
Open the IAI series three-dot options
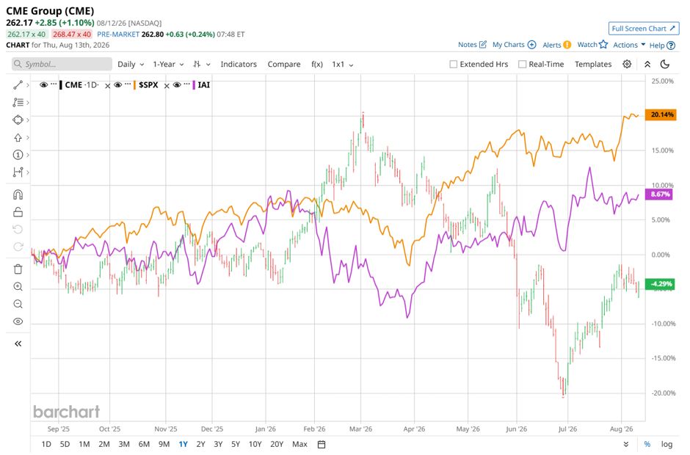point(187,84)
